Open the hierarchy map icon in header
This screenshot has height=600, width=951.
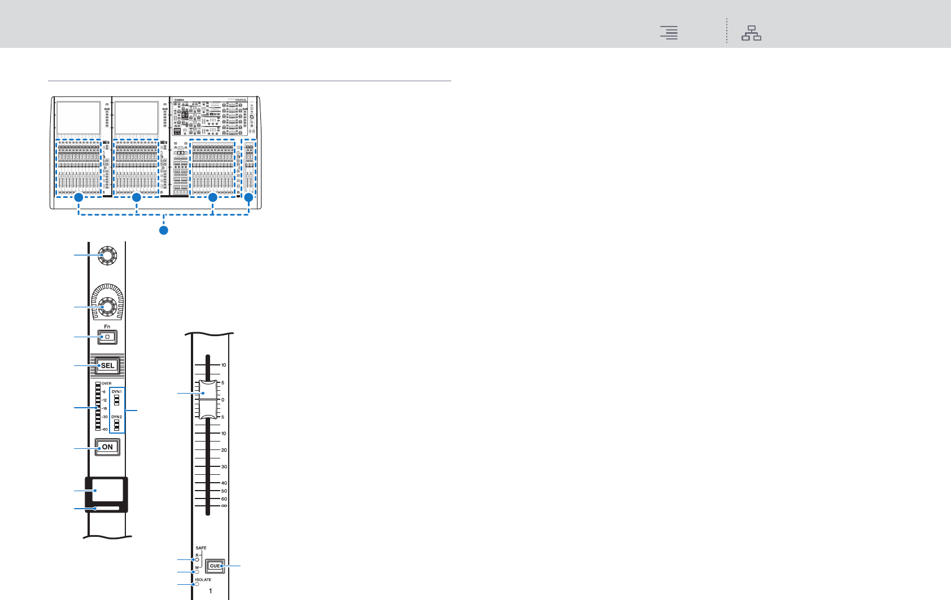pyautogui.click(x=751, y=33)
